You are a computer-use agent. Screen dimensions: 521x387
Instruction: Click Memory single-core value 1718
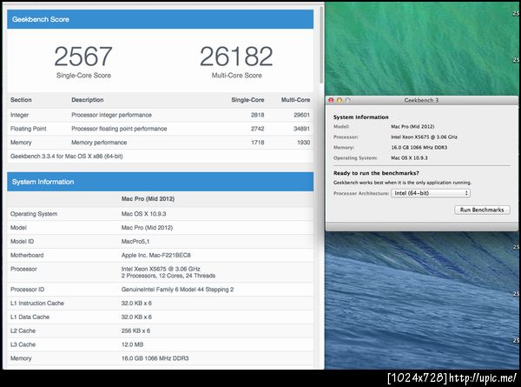pyautogui.click(x=258, y=143)
